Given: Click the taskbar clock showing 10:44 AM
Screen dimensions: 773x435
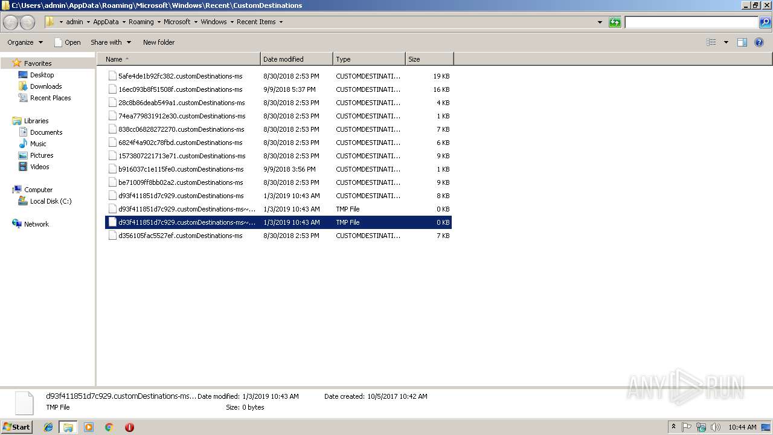Looking at the screenshot, I should 742,427.
